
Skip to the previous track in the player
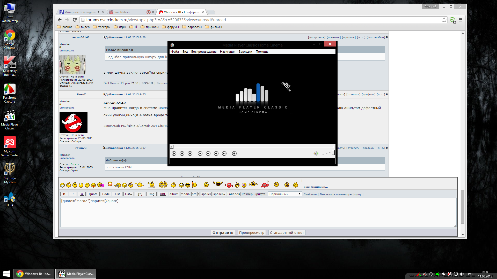200,153
